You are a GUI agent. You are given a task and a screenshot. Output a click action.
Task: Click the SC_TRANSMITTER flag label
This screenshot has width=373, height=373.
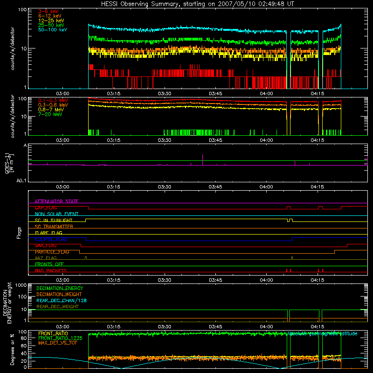(x=54, y=227)
